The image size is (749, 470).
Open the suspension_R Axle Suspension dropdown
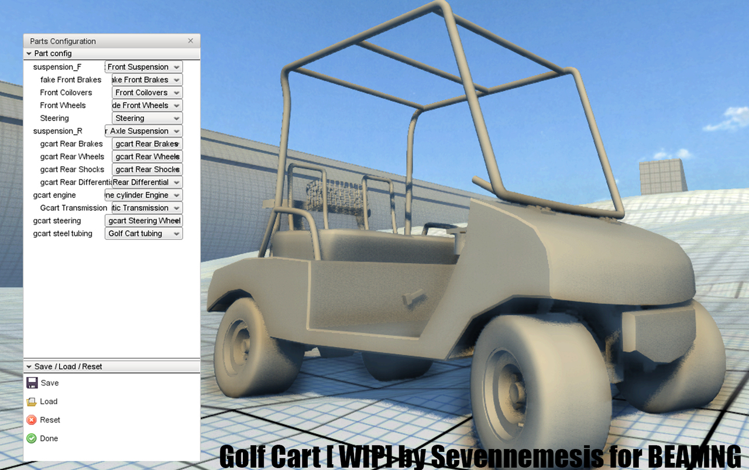143,131
